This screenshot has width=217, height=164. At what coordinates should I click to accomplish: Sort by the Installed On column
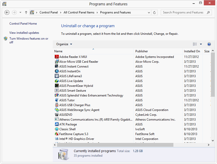point(192,51)
